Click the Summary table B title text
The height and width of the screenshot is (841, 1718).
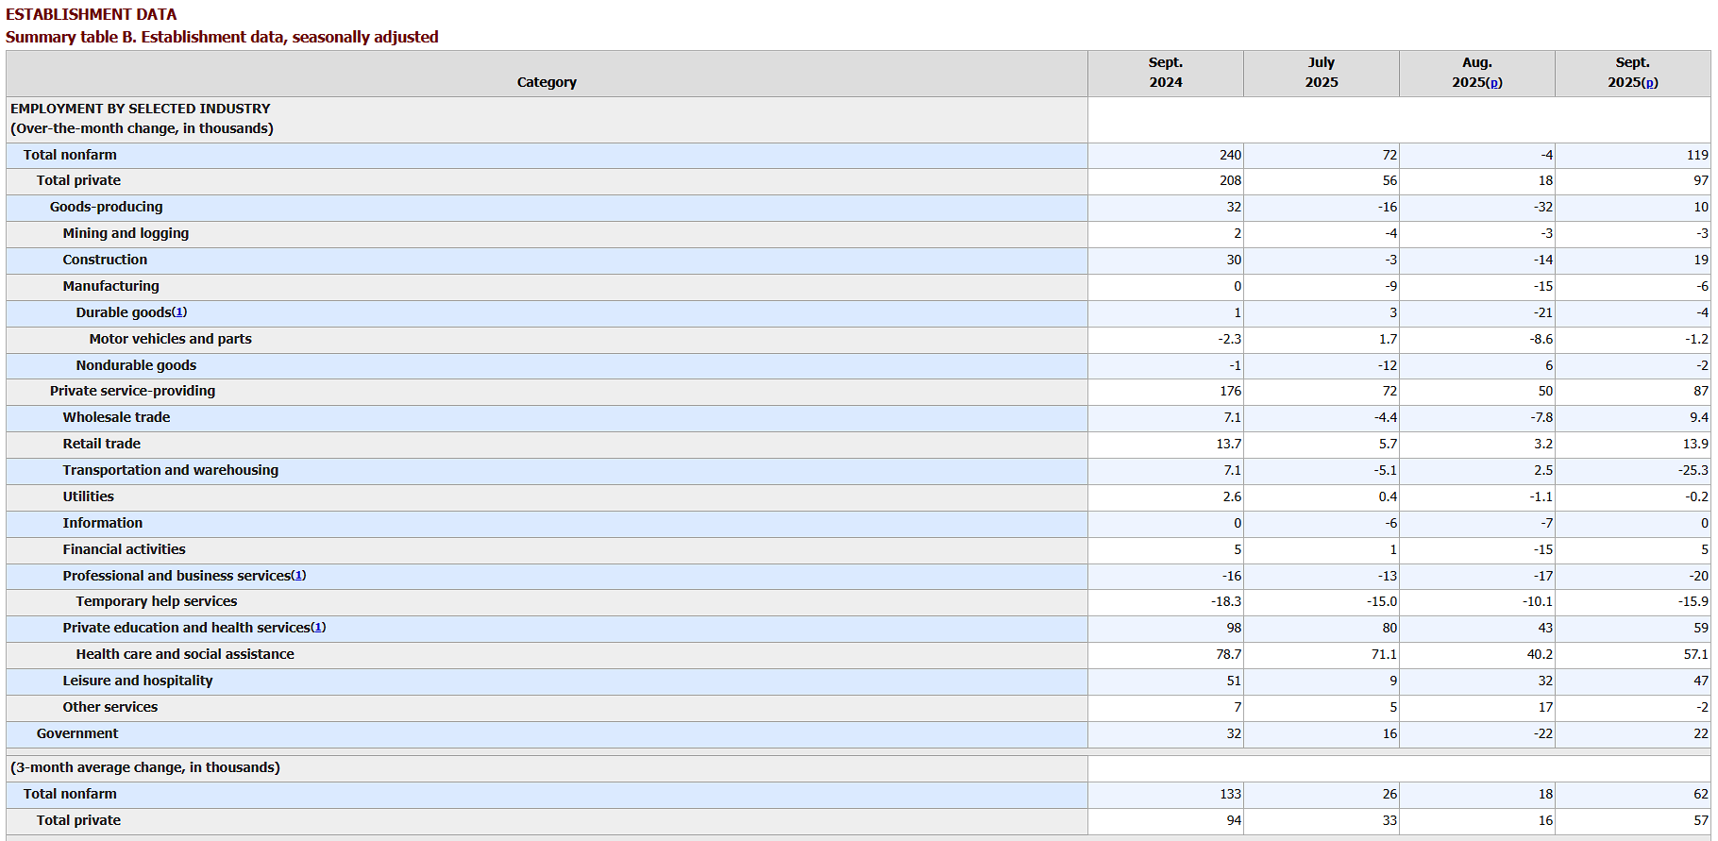click(x=222, y=37)
